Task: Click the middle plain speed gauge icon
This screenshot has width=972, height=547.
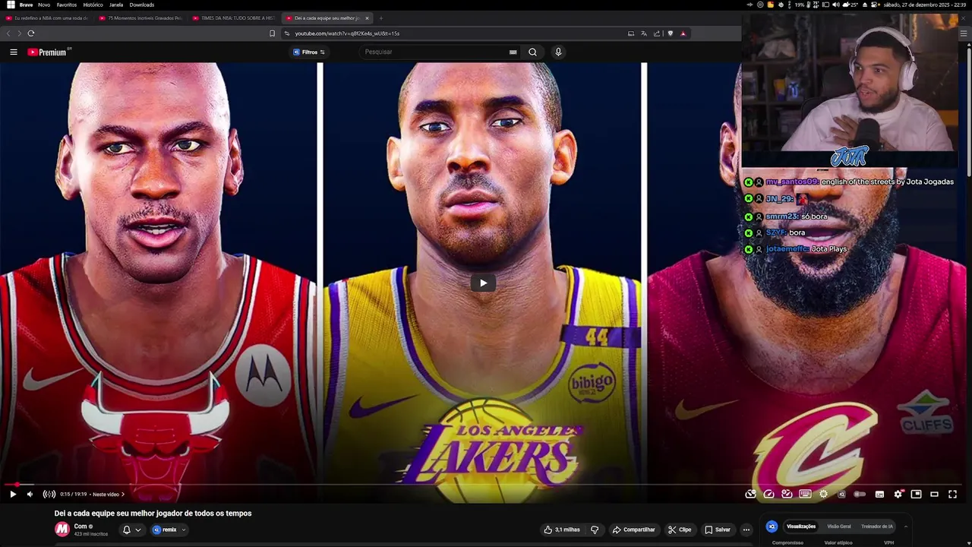Action: (x=768, y=494)
